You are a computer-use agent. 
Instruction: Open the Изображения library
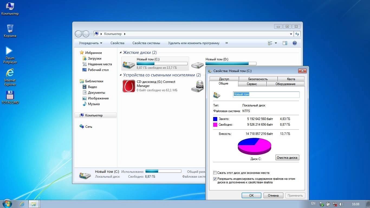(95, 98)
